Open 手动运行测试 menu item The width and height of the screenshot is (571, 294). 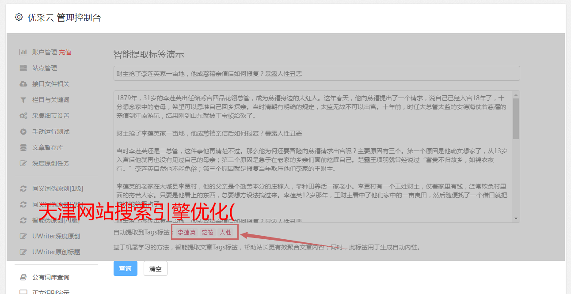[51, 132]
